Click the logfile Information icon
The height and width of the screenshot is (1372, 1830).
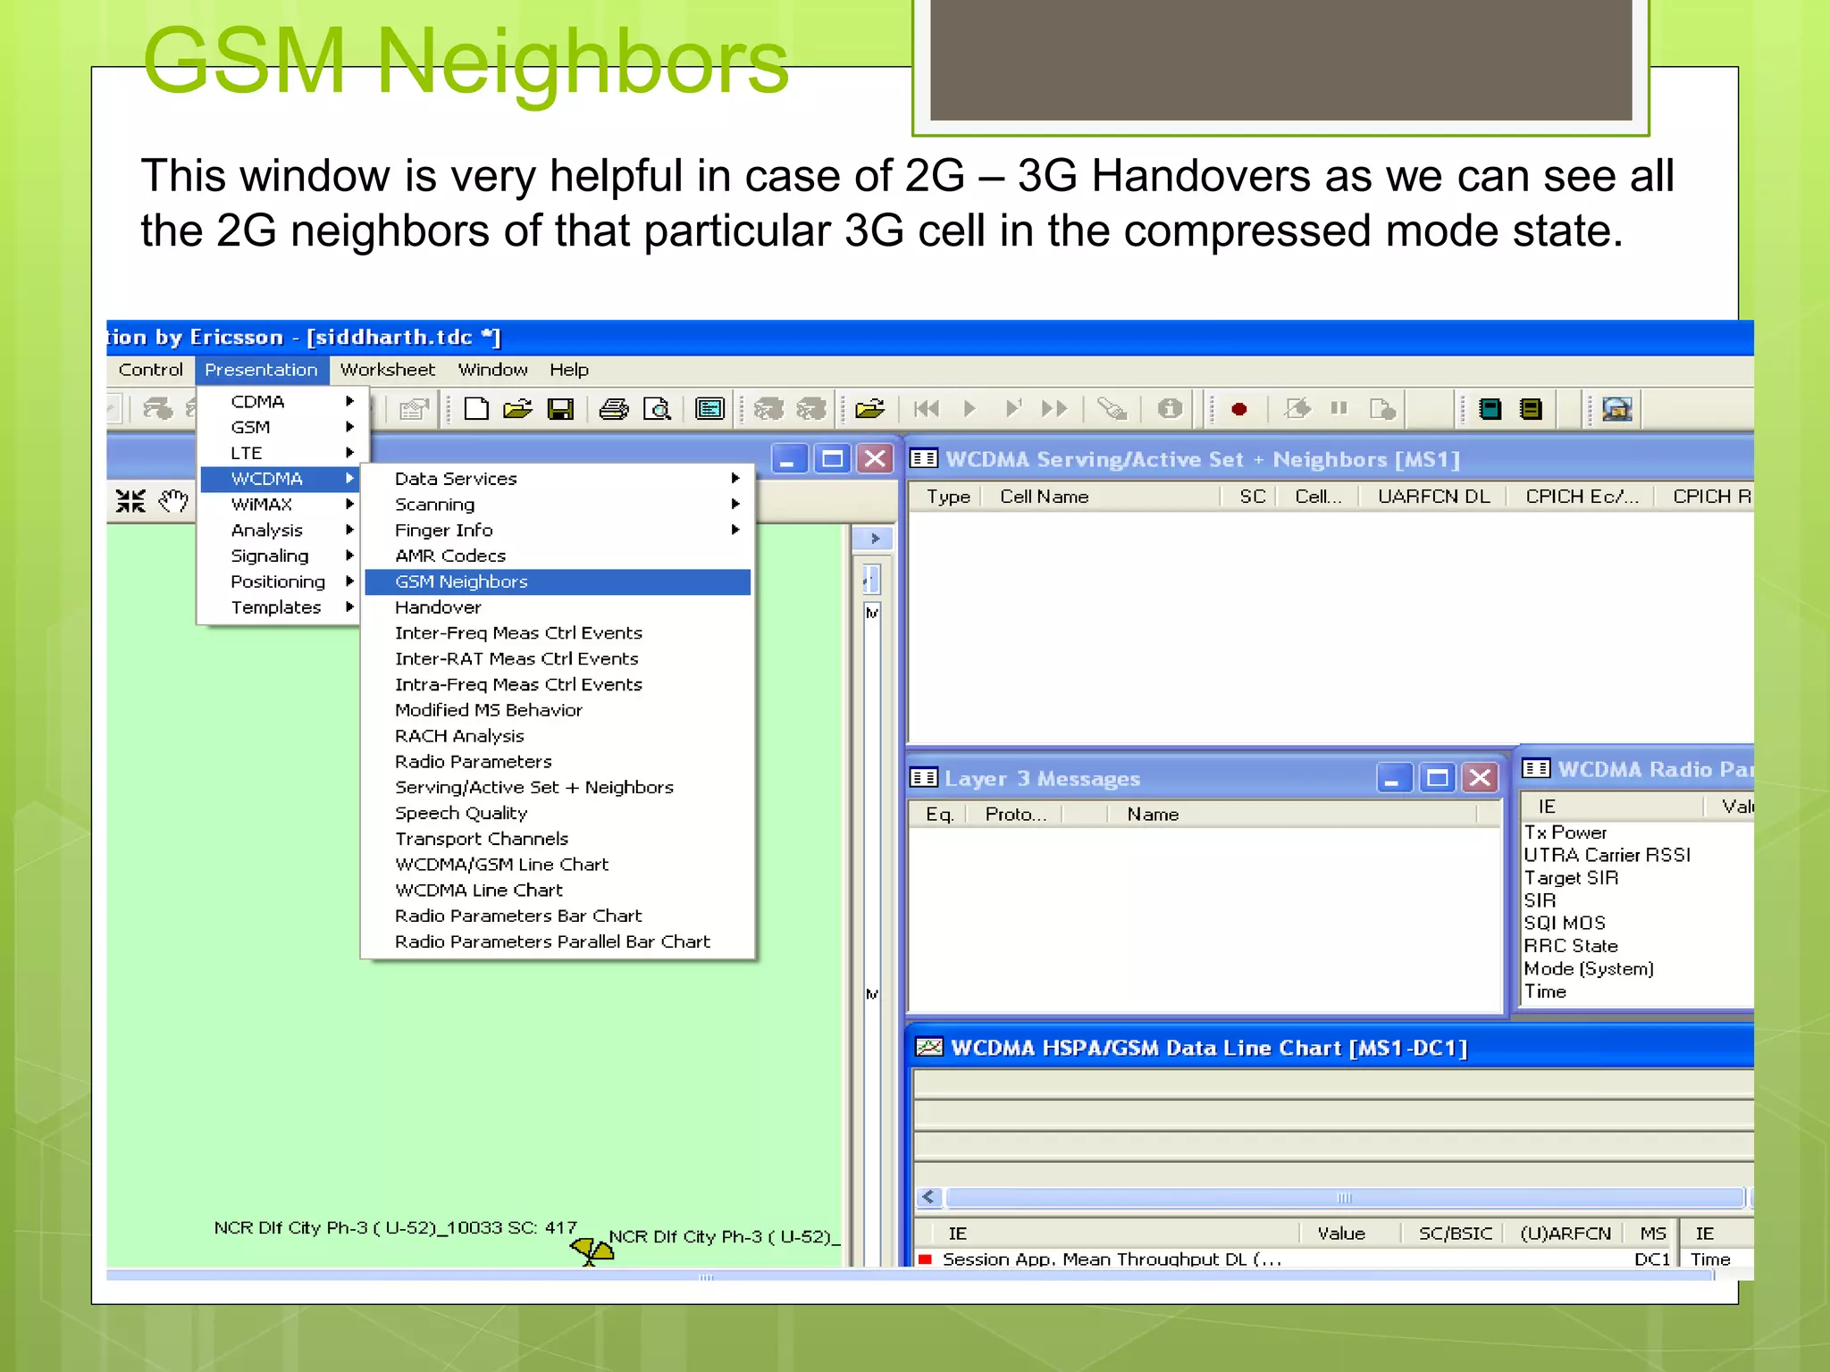pos(1170,409)
